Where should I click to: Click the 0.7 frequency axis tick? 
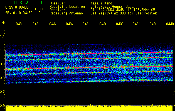pos(3,92)
